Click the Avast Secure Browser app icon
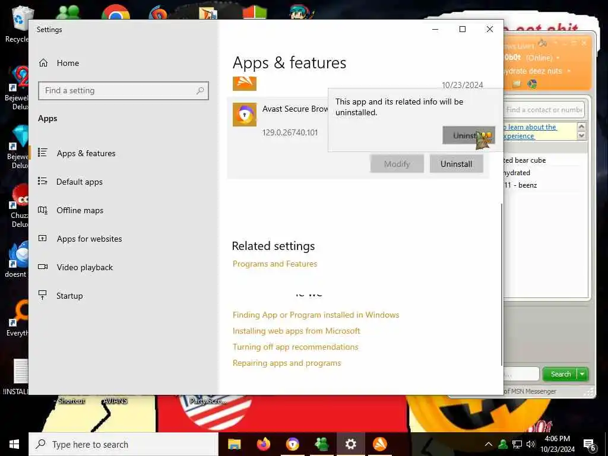The width and height of the screenshot is (608, 456). 244,115
